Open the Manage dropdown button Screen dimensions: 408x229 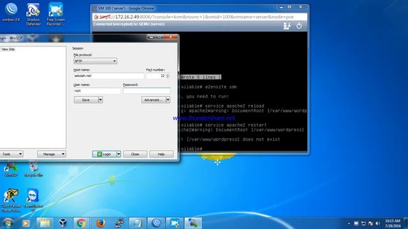coord(52,154)
